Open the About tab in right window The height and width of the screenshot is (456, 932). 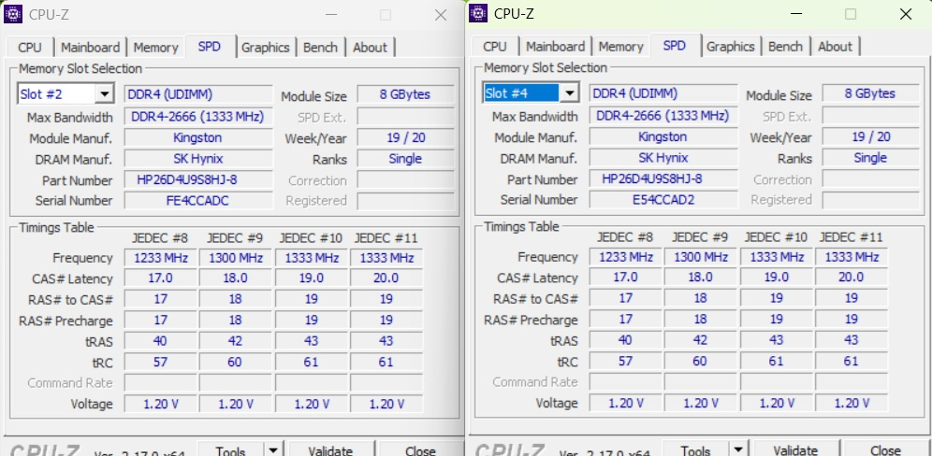(x=835, y=47)
